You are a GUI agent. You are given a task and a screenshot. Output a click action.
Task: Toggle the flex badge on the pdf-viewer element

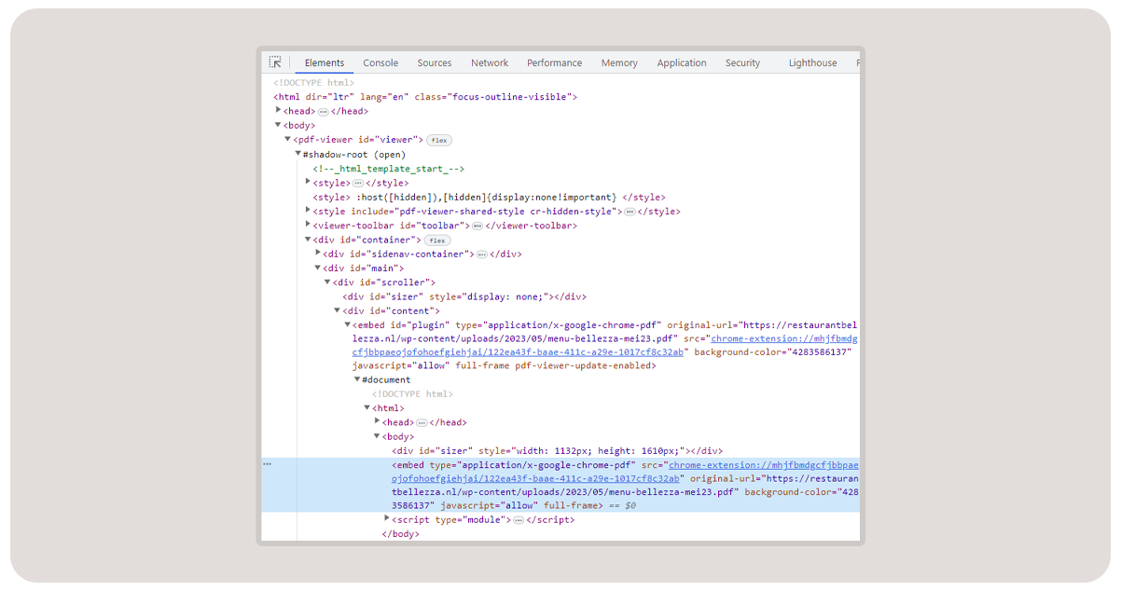(x=437, y=139)
